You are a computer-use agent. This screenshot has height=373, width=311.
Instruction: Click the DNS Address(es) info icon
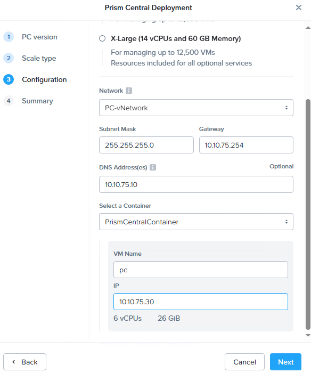(153, 167)
